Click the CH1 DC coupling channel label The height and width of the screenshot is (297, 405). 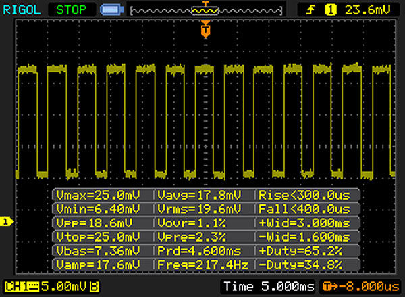click(22, 287)
